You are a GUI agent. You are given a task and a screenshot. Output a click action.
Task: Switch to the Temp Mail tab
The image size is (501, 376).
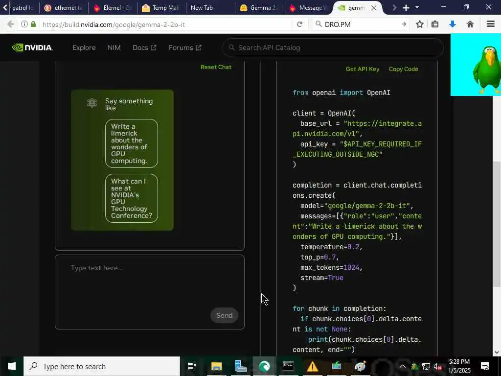click(x=161, y=8)
